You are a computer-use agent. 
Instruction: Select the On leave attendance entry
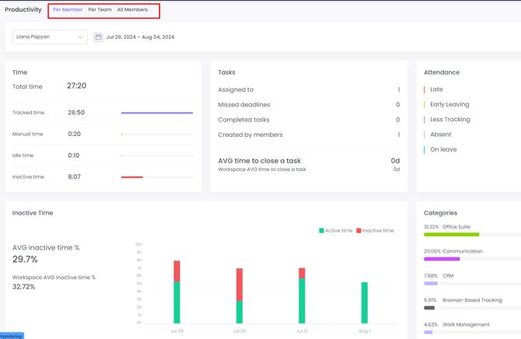443,149
